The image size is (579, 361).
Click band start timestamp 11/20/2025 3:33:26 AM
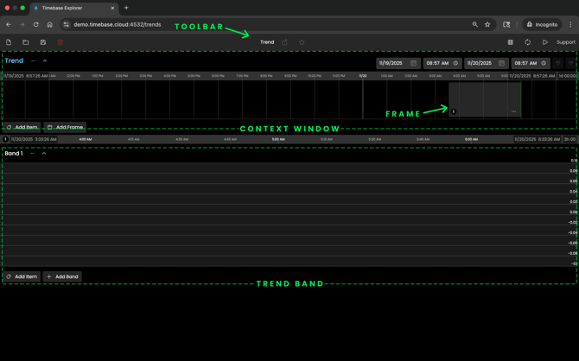(x=34, y=139)
